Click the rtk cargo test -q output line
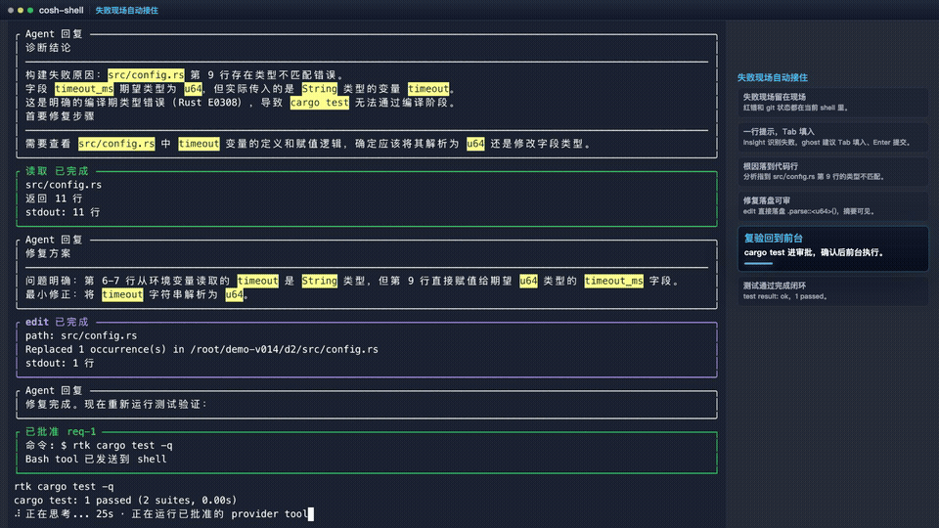The height and width of the screenshot is (528, 939). tap(65, 487)
